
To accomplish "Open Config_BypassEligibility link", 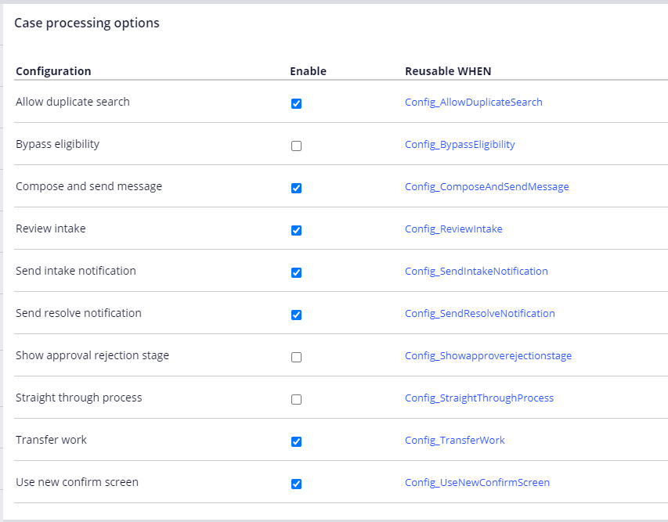I will click(x=460, y=144).
